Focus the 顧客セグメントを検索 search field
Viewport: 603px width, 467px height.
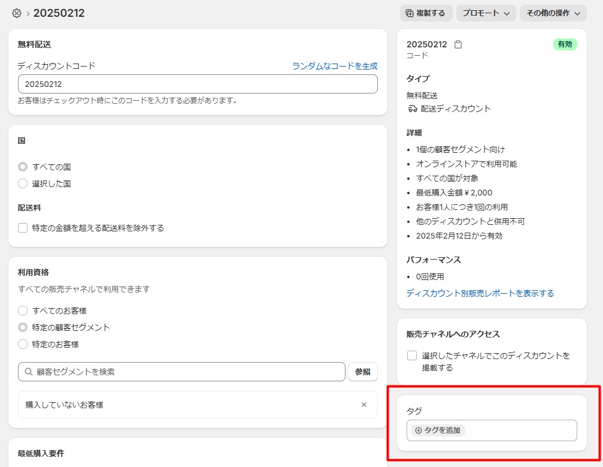(x=181, y=372)
